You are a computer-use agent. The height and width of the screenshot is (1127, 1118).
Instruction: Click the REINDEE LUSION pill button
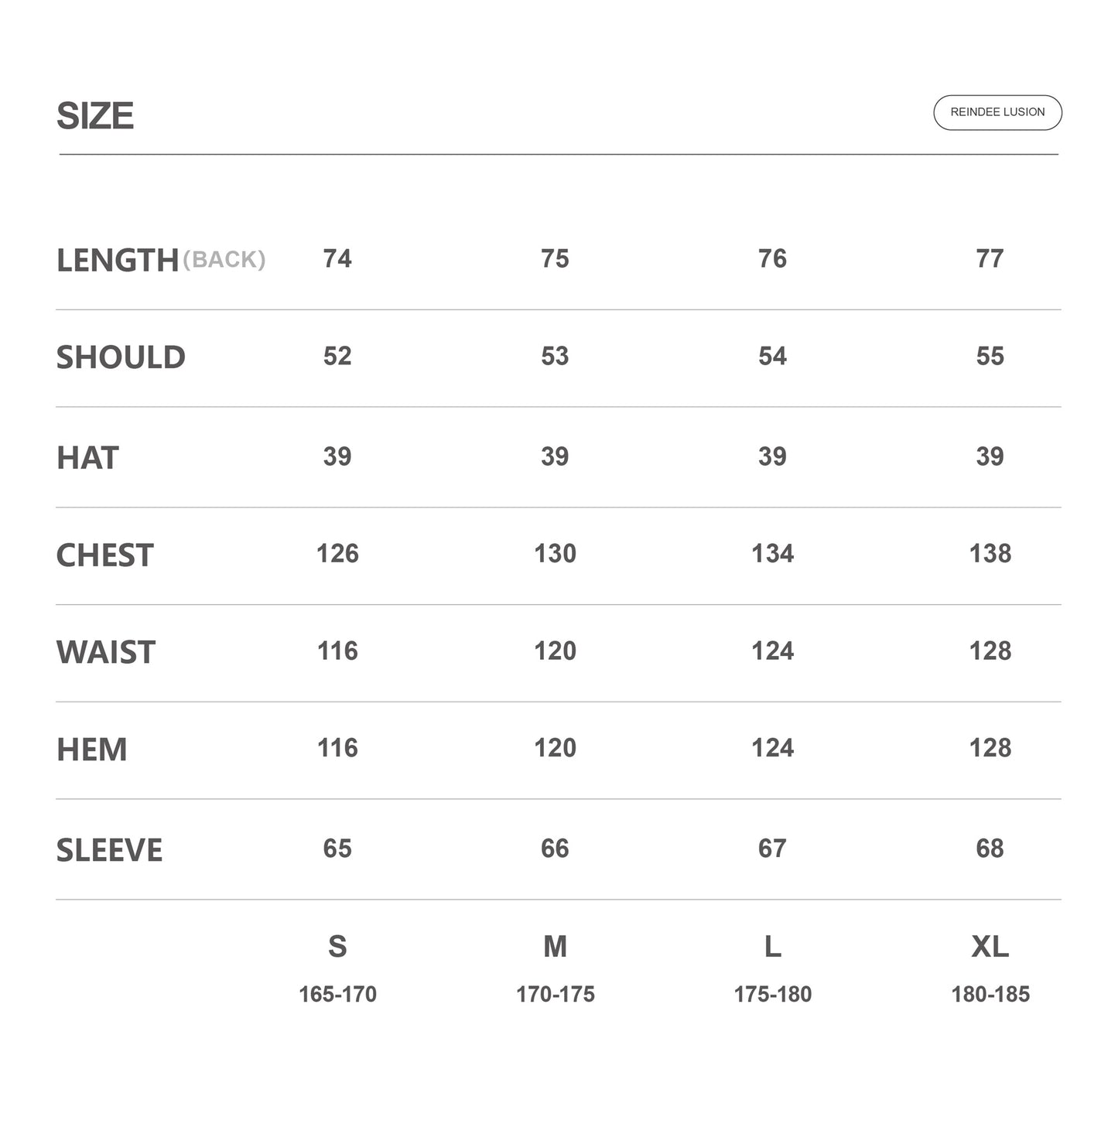coord(997,112)
